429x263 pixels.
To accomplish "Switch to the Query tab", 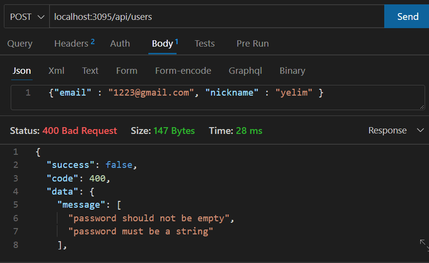I will click(x=19, y=43).
